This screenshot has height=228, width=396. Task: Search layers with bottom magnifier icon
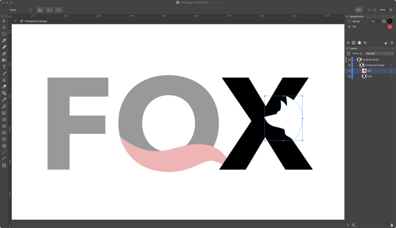click(354, 225)
